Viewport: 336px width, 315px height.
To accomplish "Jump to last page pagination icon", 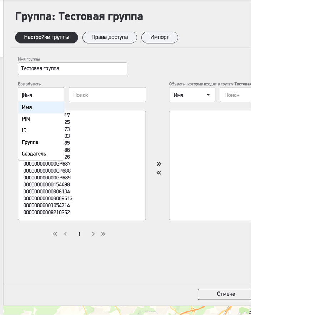I will (104, 234).
